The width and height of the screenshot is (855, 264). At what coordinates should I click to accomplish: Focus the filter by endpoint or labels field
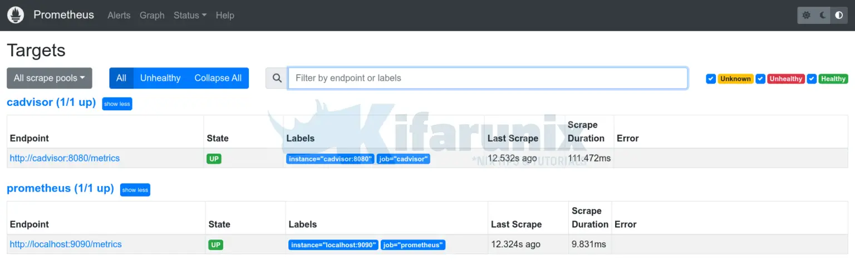pyautogui.click(x=488, y=79)
